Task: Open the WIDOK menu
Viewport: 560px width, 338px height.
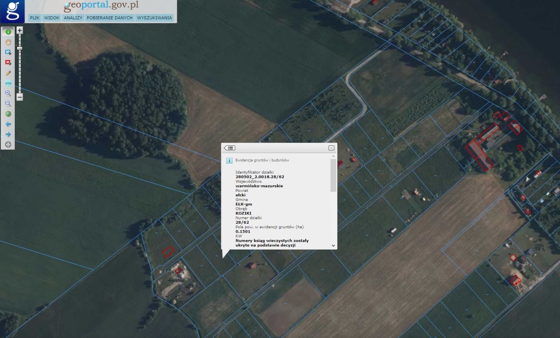Action: coord(52,18)
